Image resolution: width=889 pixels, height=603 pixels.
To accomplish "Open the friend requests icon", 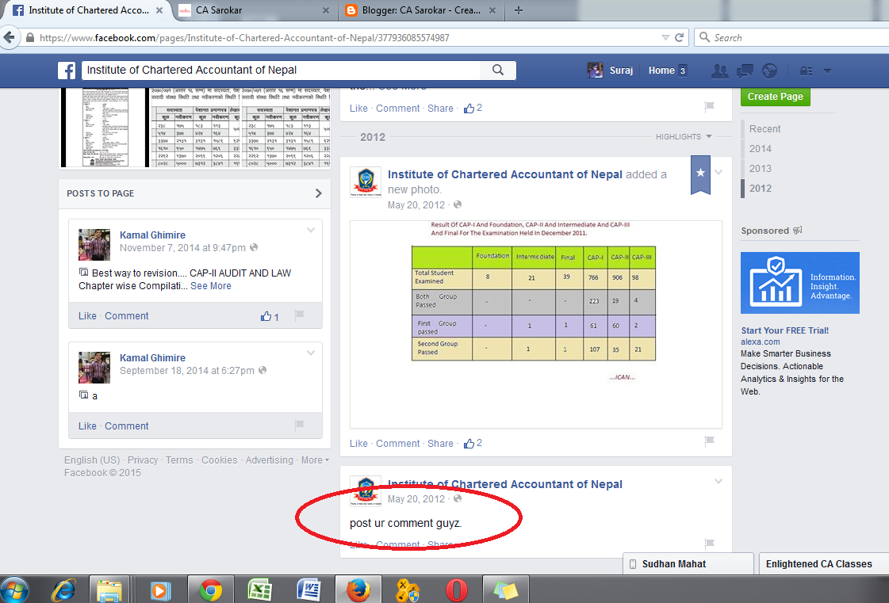I will click(720, 71).
